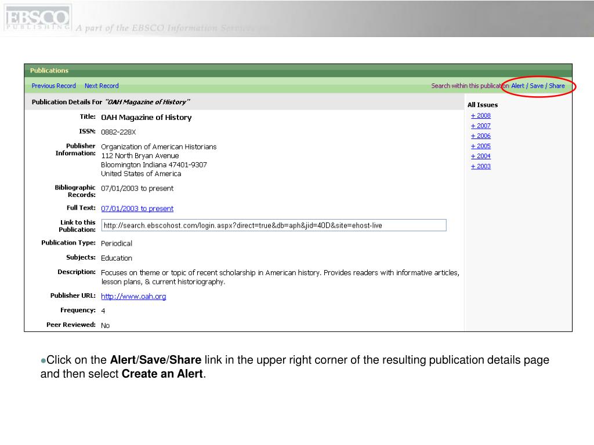Go to Next Record
The image size is (594, 445).
click(x=102, y=86)
